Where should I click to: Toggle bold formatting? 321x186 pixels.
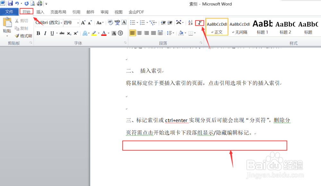[38, 33]
